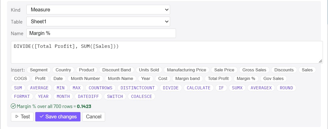The width and height of the screenshot is (328, 129).
Task: Click inside the DIVIDE formula text area
Action: (x=167, y=52)
